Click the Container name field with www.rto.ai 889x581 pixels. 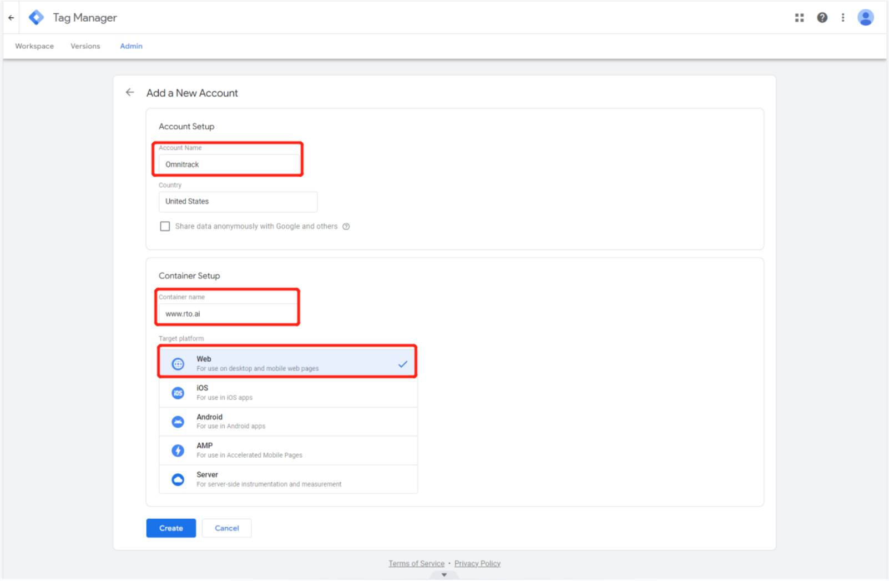228,314
